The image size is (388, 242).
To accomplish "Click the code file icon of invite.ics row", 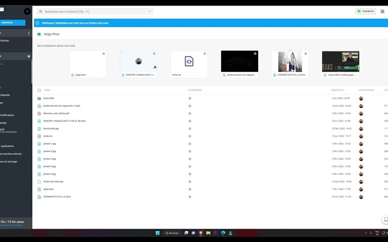I will [39, 136].
